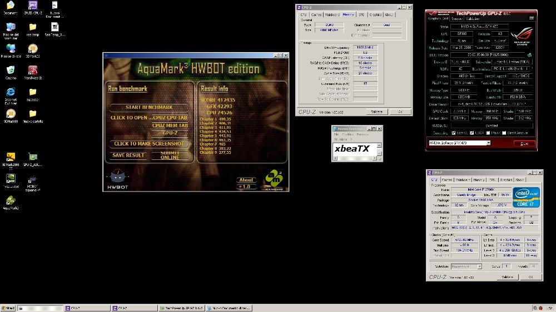Switch to Sensors tab in GPU-Z
The image size is (556, 312).
click(x=457, y=18)
